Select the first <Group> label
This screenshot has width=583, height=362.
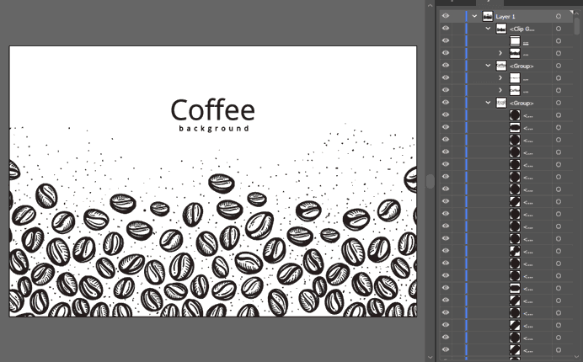click(x=521, y=67)
